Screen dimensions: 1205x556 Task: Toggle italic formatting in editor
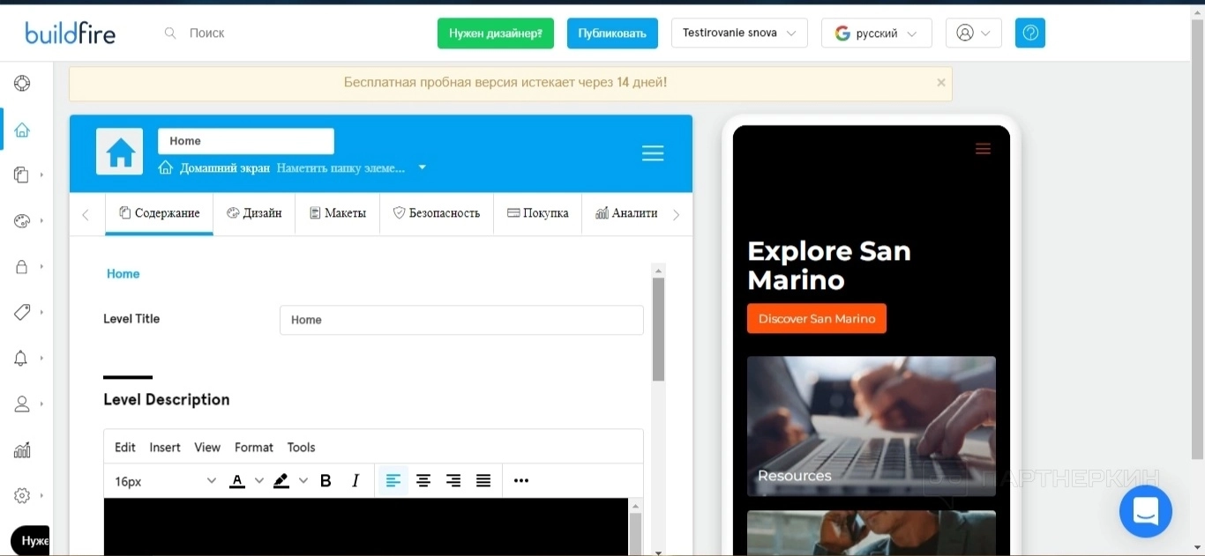(x=356, y=481)
